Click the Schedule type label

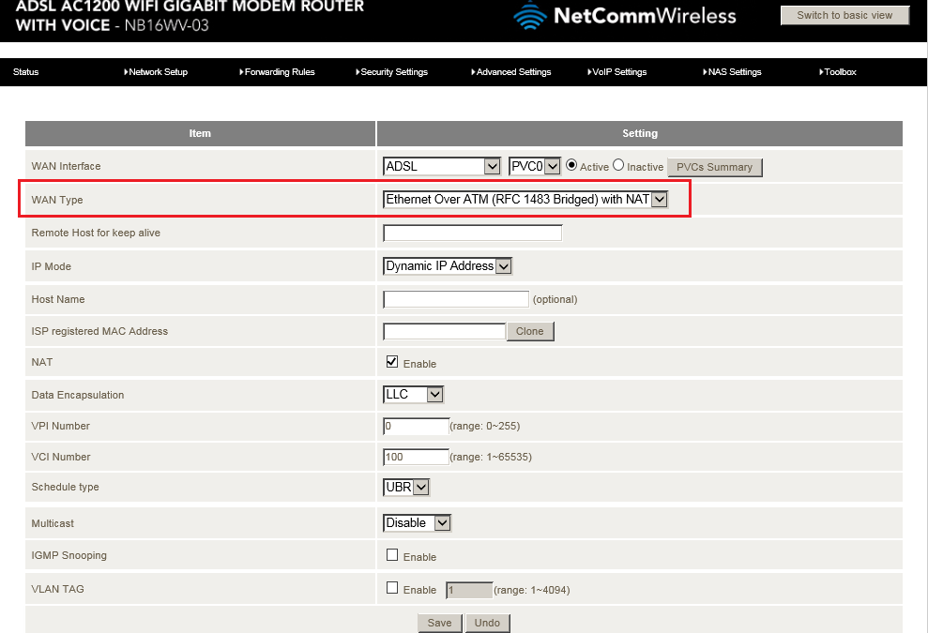pos(65,487)
